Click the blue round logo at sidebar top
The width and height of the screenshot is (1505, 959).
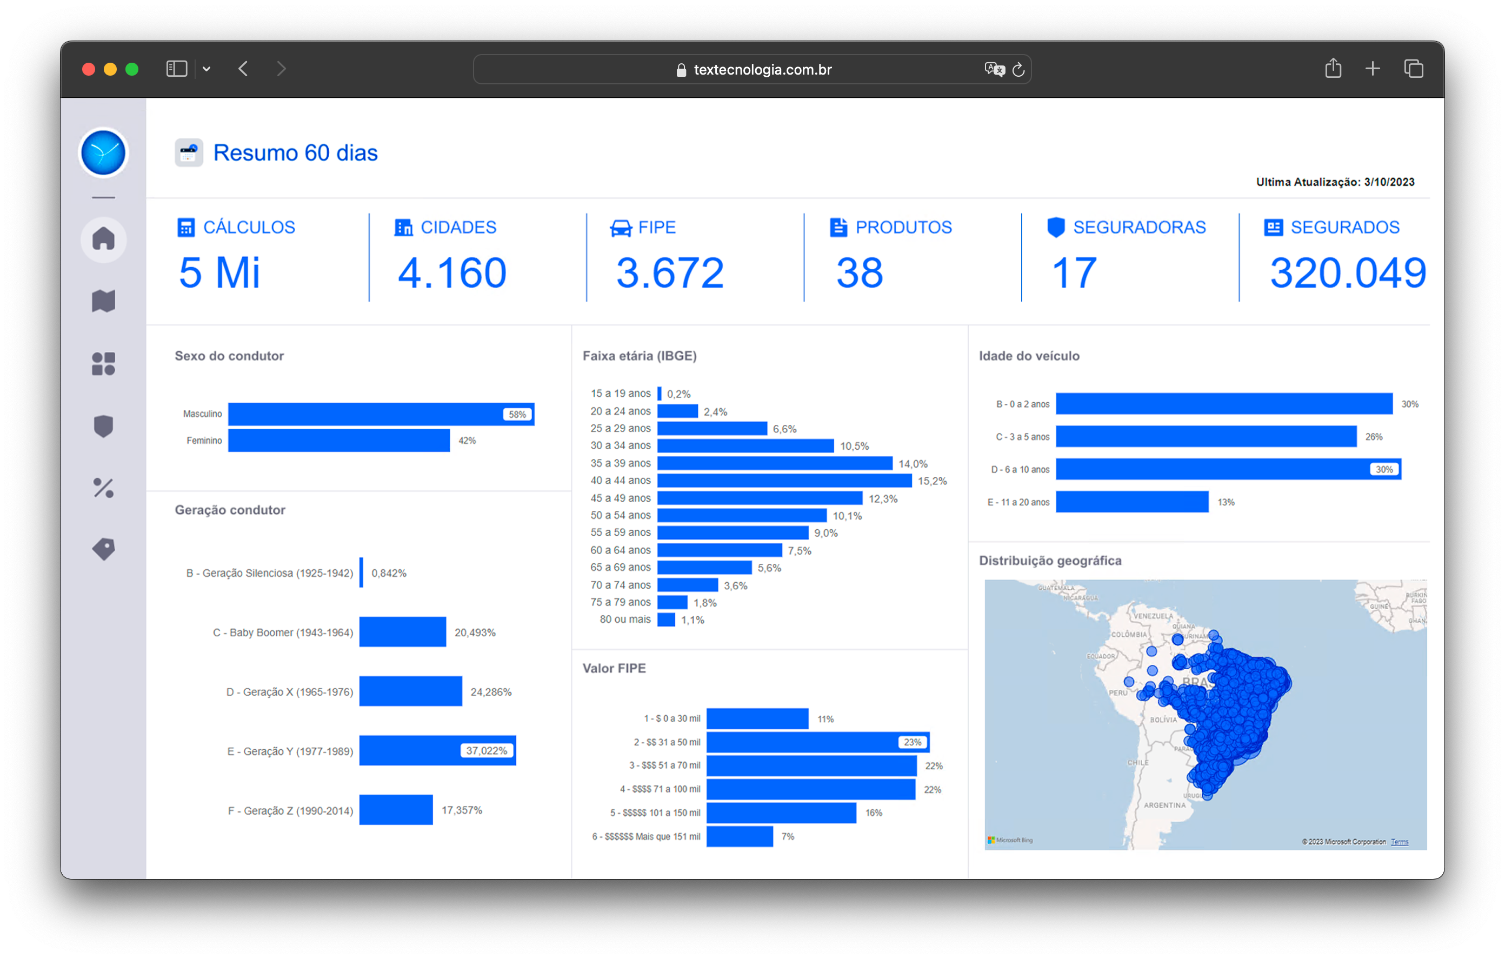point(103,152)
